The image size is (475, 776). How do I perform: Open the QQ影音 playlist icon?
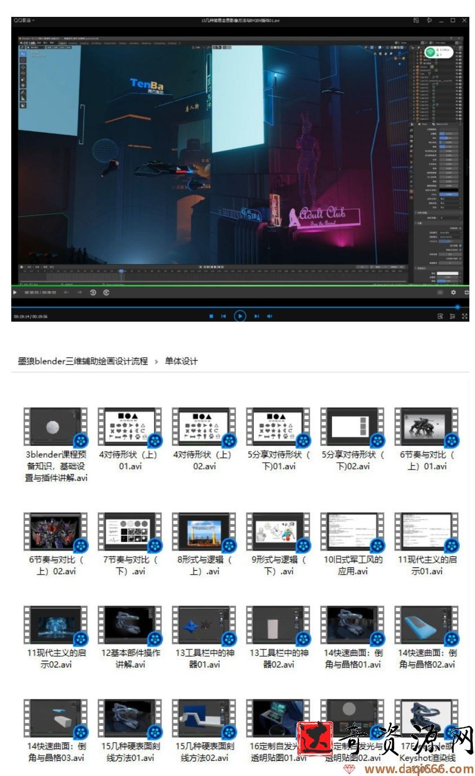point(452,316)
